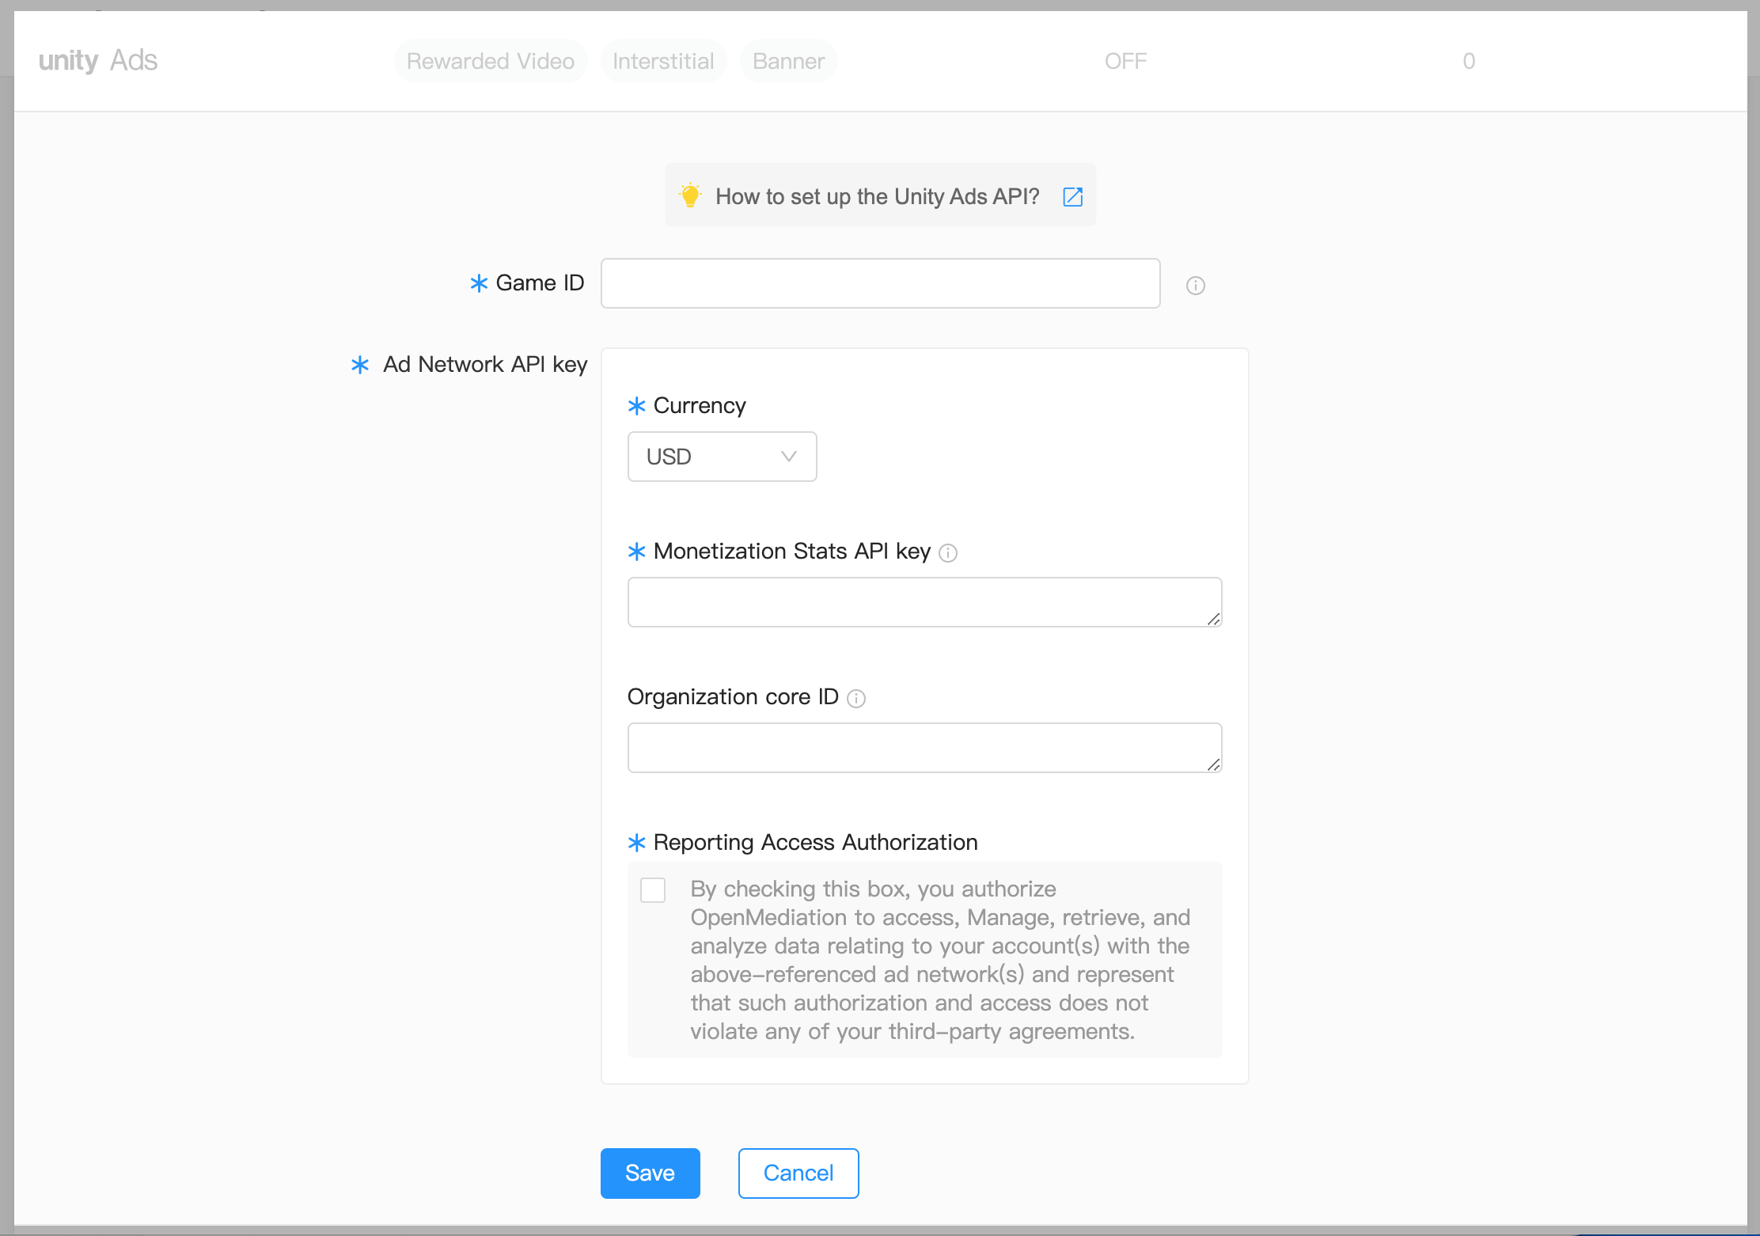The height and width of the screenshot is (1236, 1760).
Task: Click the lightbulb tip icon
Action: pos(690,195)
